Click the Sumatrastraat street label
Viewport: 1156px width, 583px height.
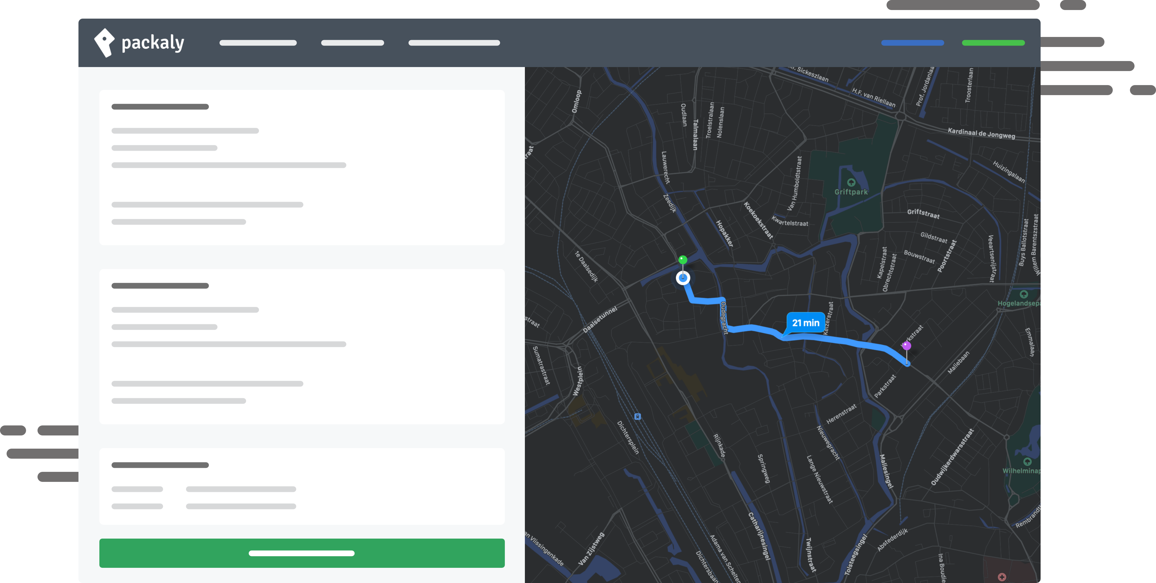[541, 365]
